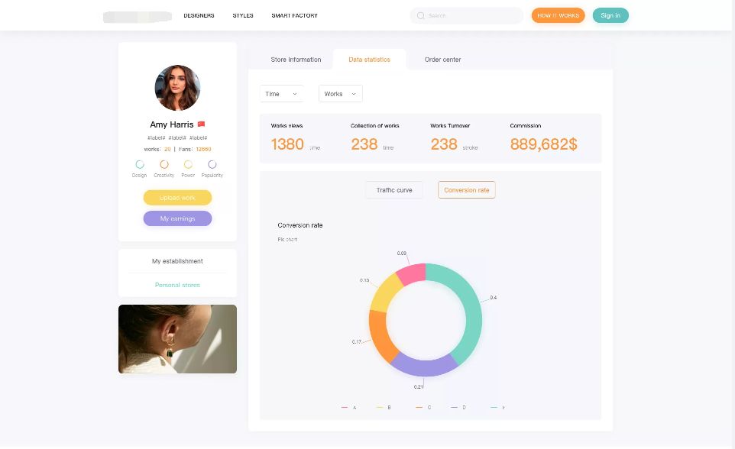Show the Traffic curve chart
The width and height of the screenshot is (735, 449).
(394, 190)
